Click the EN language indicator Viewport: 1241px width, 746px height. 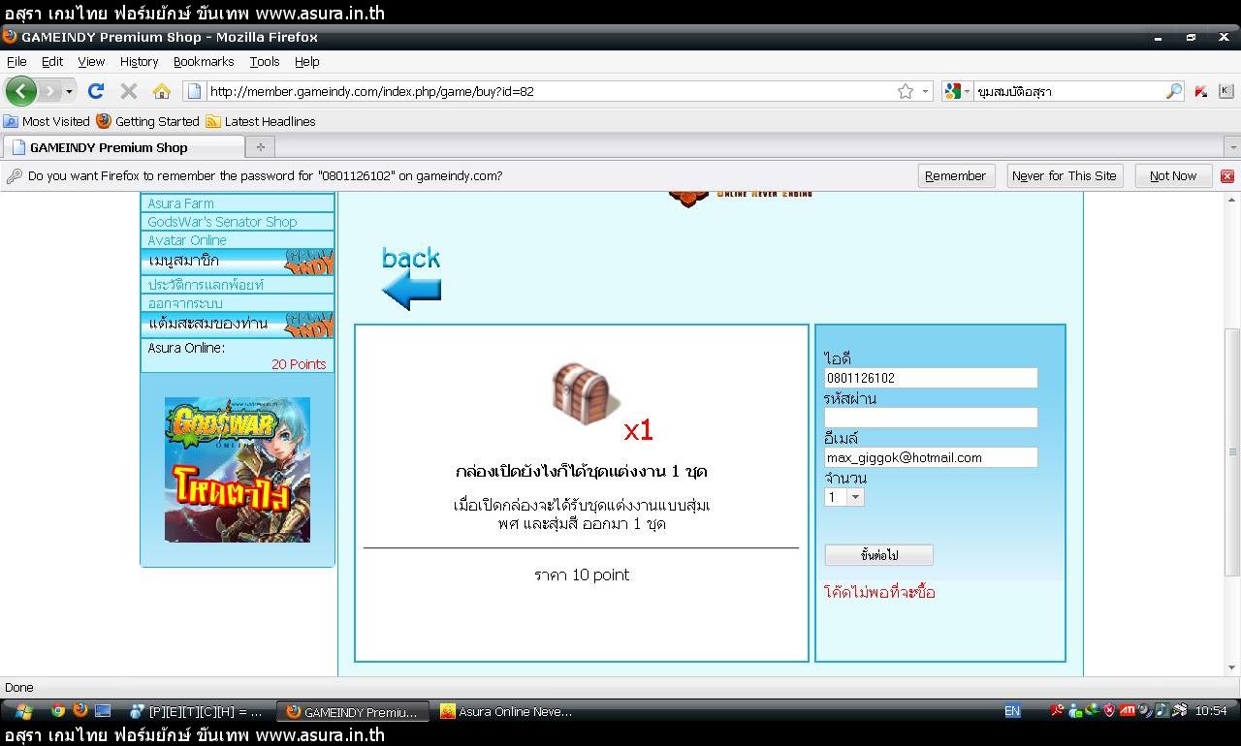pyautogui.click(x=1012, y=711)
